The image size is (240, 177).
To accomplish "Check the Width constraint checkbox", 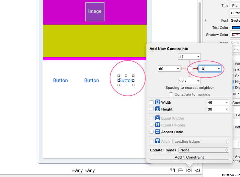I will tap(151, 102).
